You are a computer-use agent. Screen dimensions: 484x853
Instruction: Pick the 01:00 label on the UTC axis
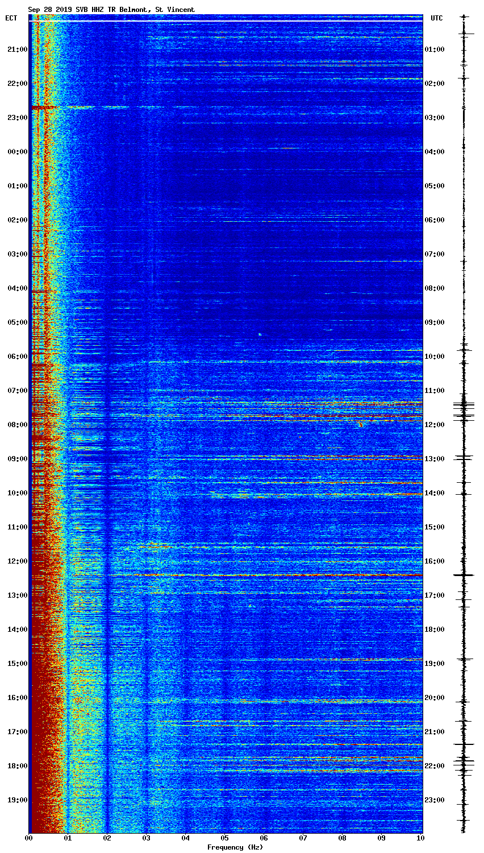435,49
